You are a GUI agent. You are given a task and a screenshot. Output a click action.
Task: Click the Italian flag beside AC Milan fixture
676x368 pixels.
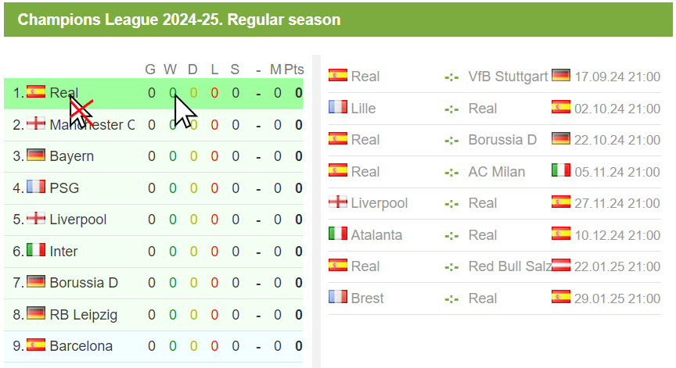tap(561, 170)
